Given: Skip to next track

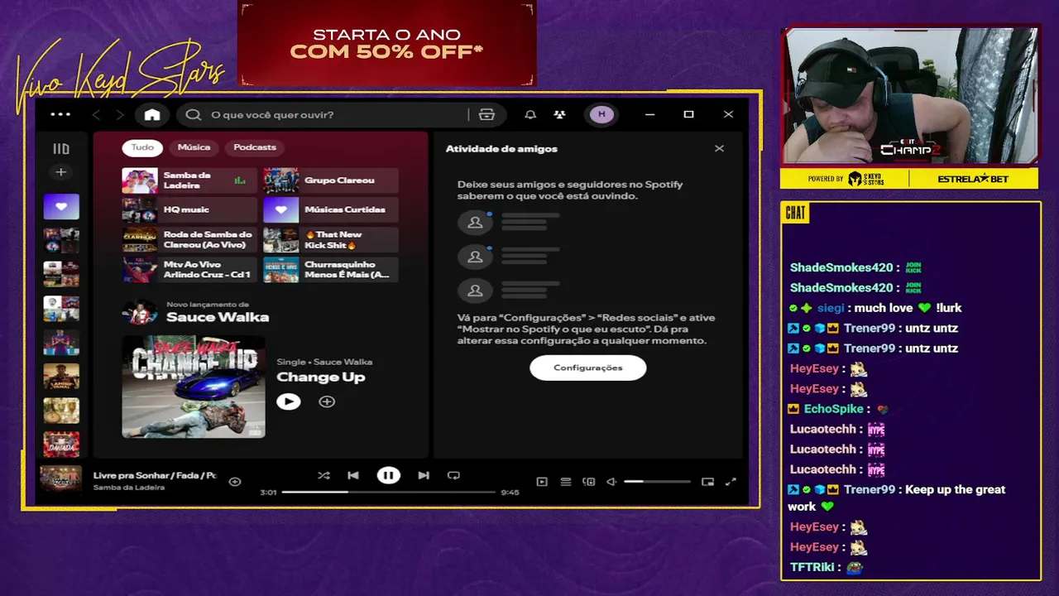Looking at the screenshot, I should coord(424,475).
